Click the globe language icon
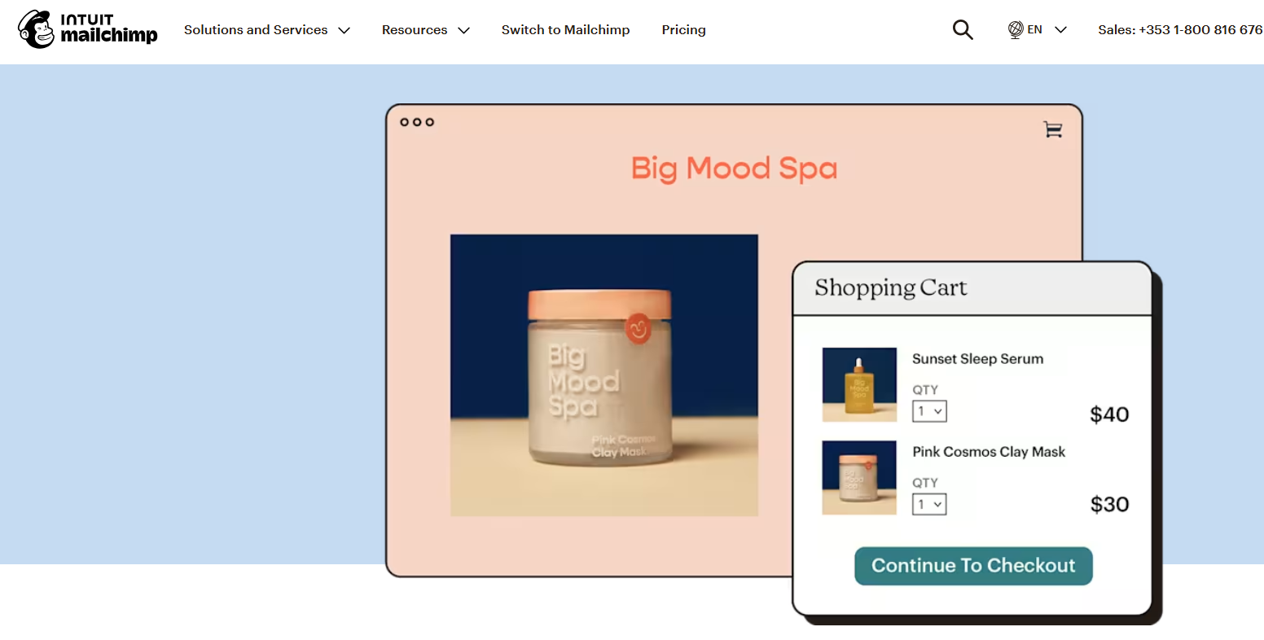Image resolution: width=1264 pixels, height=640 pixels. tap(1016, 30)
